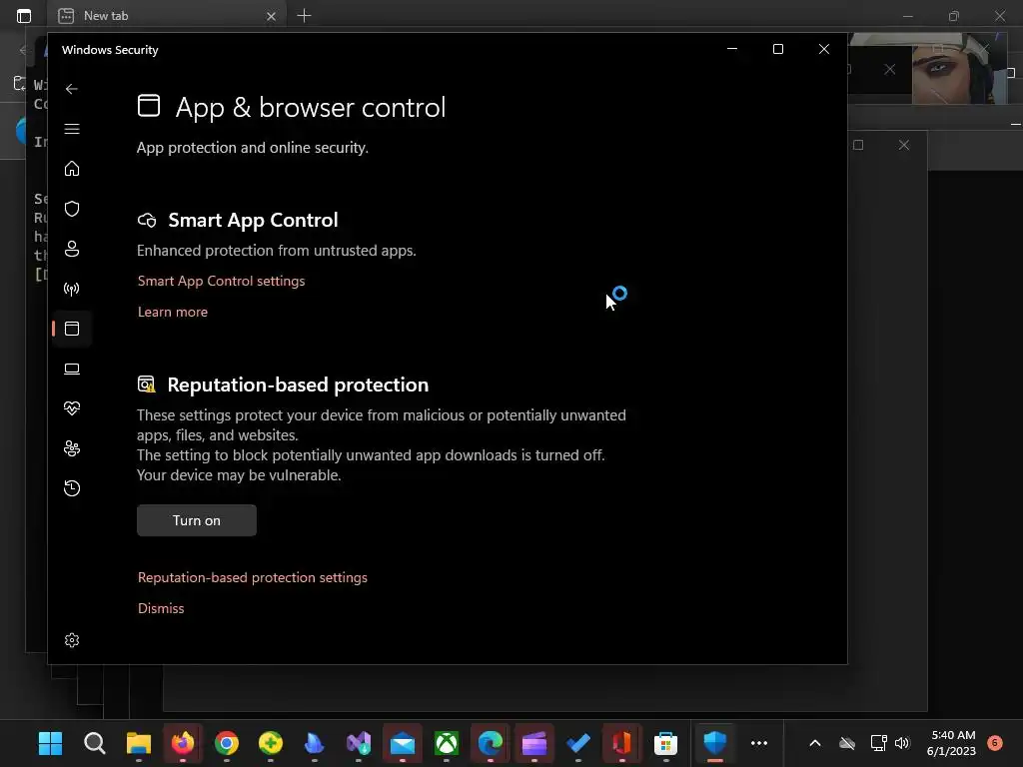Click the Windows Security title bar text

click(110, 50)
